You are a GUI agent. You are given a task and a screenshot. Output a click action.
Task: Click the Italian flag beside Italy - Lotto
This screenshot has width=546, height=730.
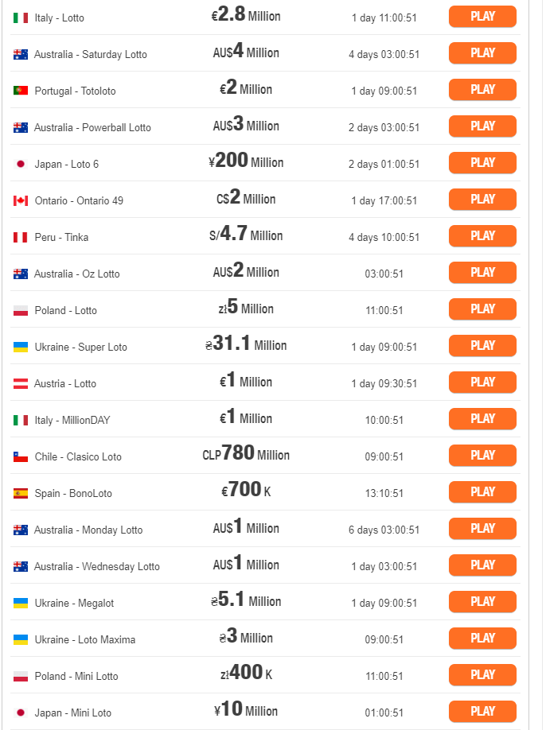tap(21, 17)
